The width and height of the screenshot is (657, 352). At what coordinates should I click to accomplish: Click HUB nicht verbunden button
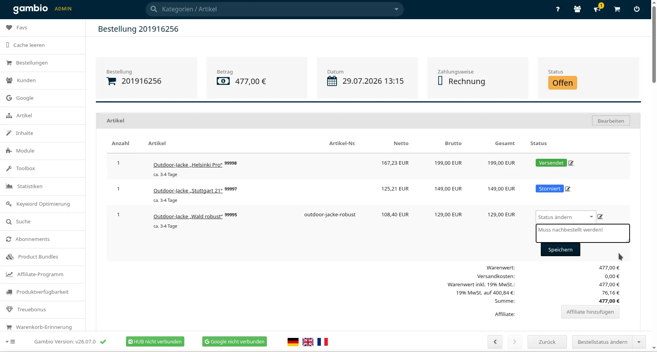[x=155, y=342]
